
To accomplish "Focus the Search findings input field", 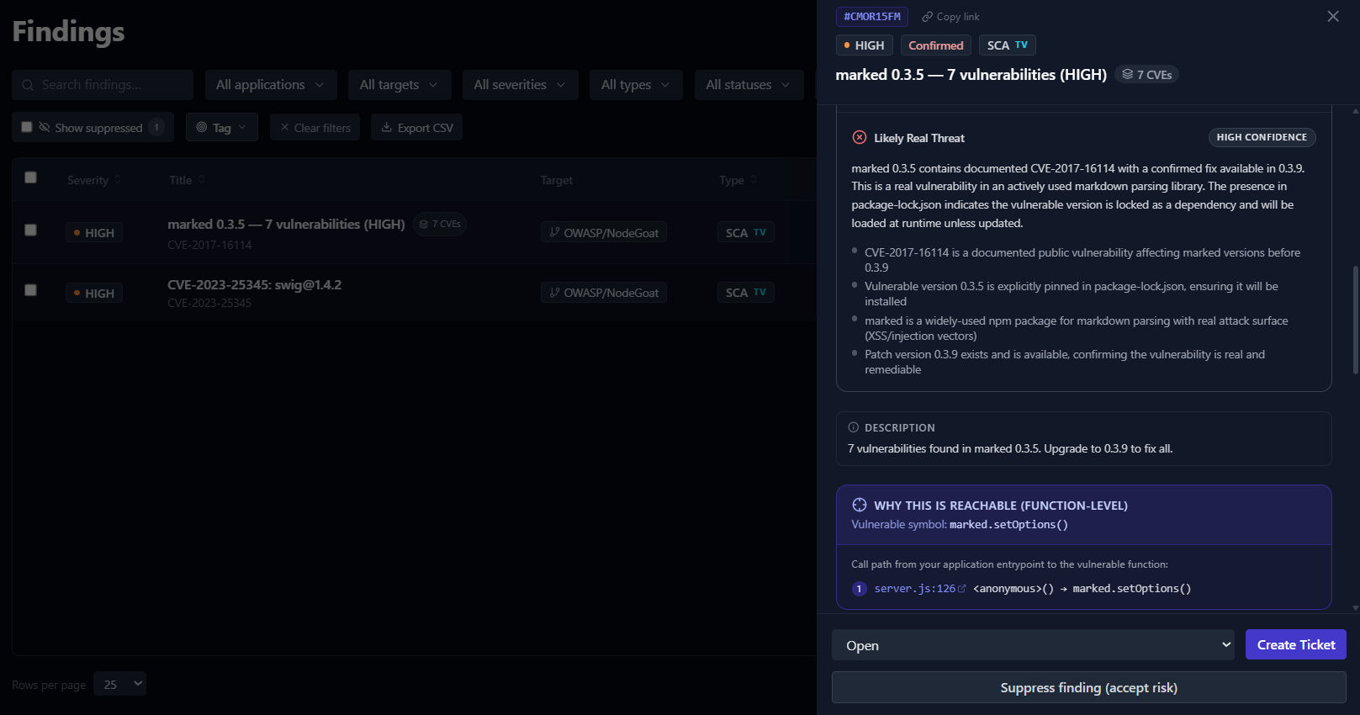I will coord(103,85).
